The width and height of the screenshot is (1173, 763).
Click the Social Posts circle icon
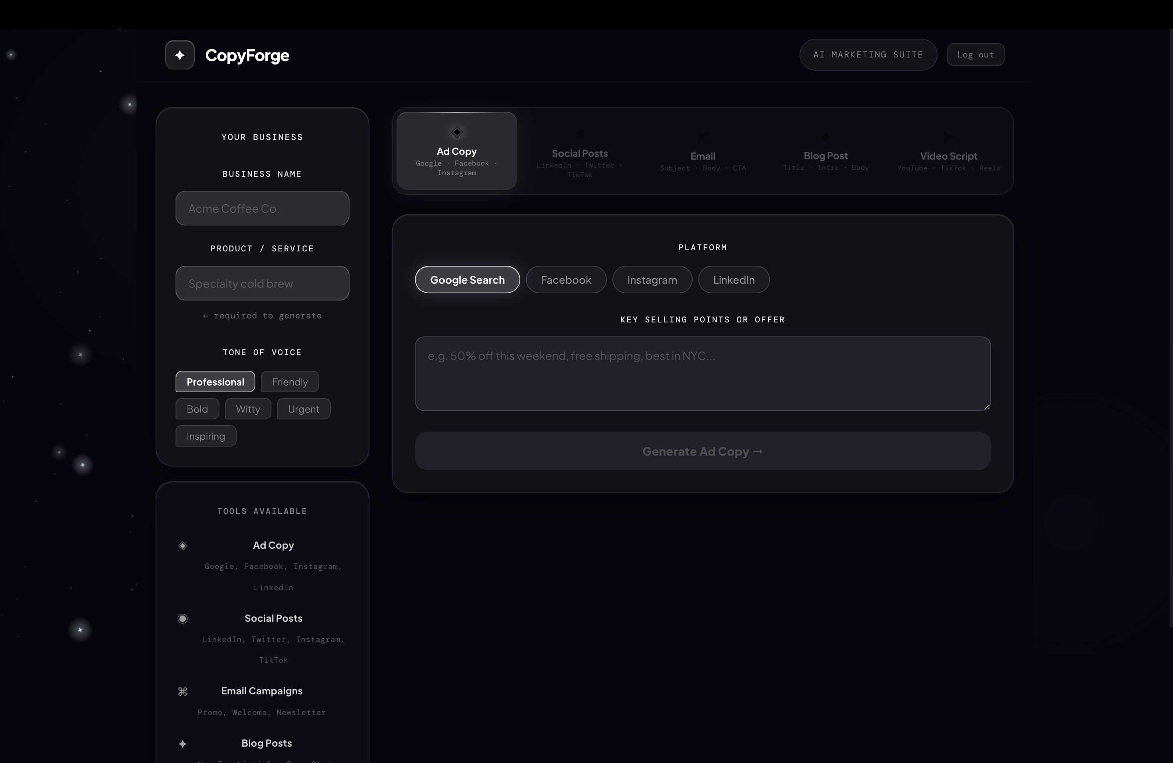click(580, 133)
